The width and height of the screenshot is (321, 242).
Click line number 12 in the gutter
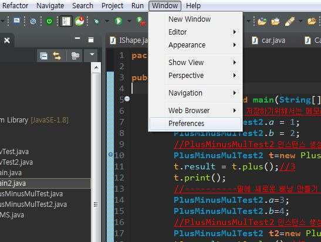pyautogui.click(x=119, y=178)
